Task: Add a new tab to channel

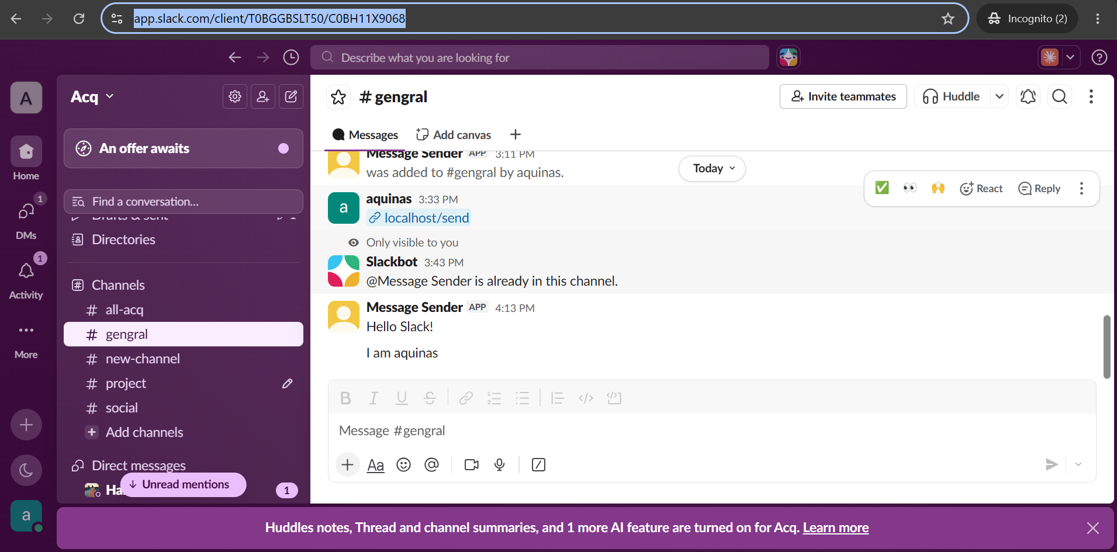Action: click(515, 135)
